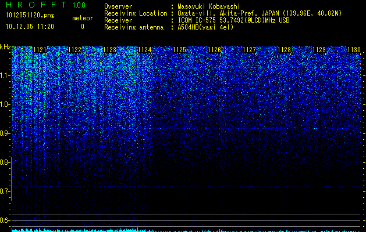Click the version number 1.0.0
Screen dimensions: 366x232
point(79,5)
